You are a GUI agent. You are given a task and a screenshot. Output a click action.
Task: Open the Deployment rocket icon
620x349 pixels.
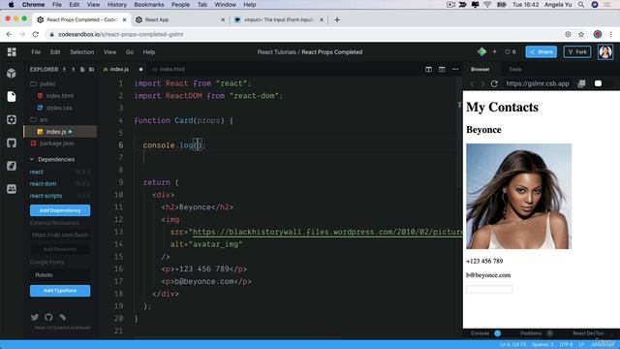12,166
